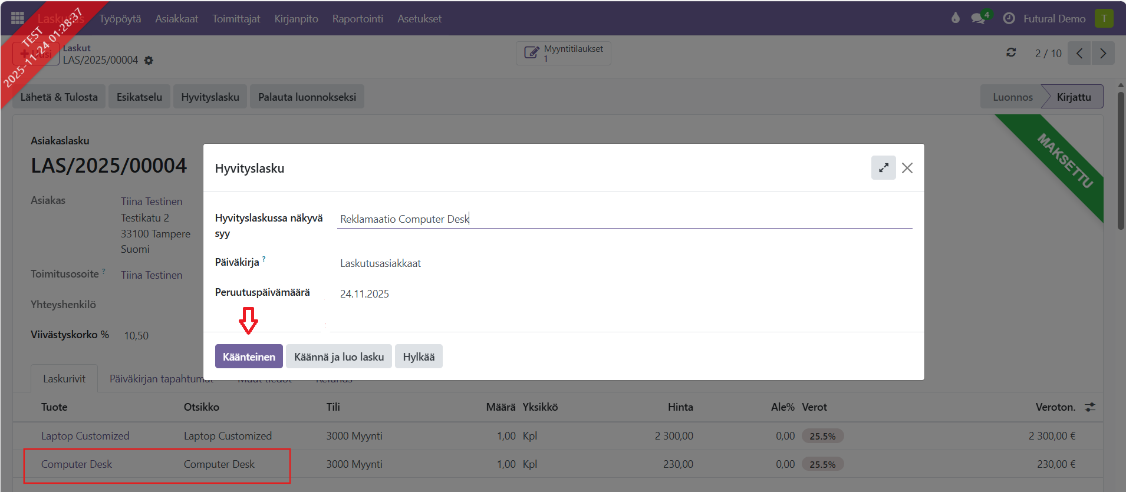Screen dimensions: 1126x492
Task: Open the activities clock icon
Action: (1009, 18)
